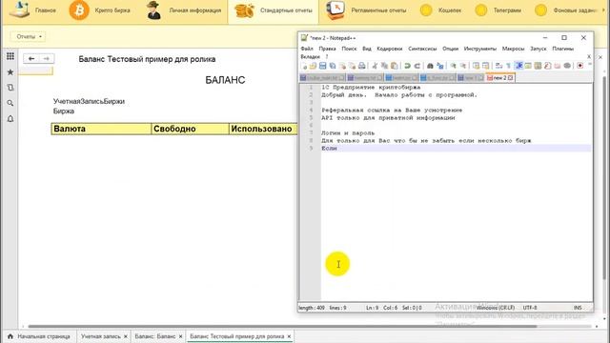
Task: Paste using the Notepad++ clipboard icon
Action: point(395,66)
